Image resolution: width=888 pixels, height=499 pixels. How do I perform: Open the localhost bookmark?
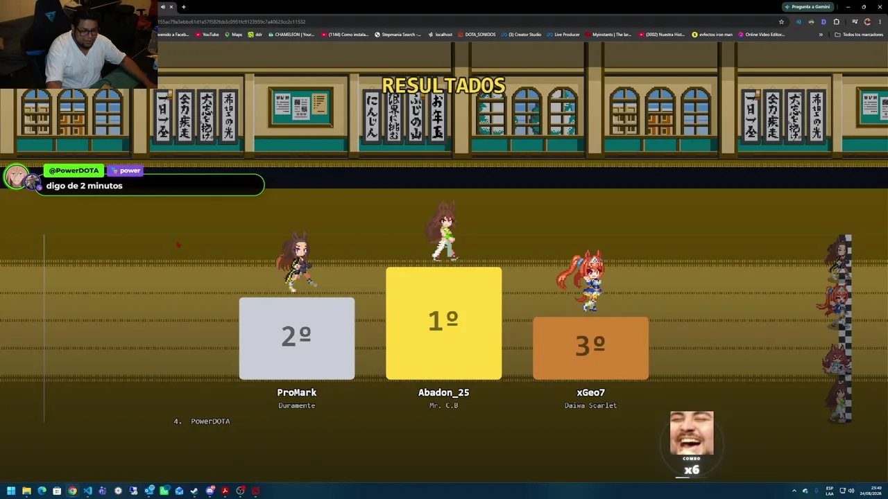pos(440,35)
